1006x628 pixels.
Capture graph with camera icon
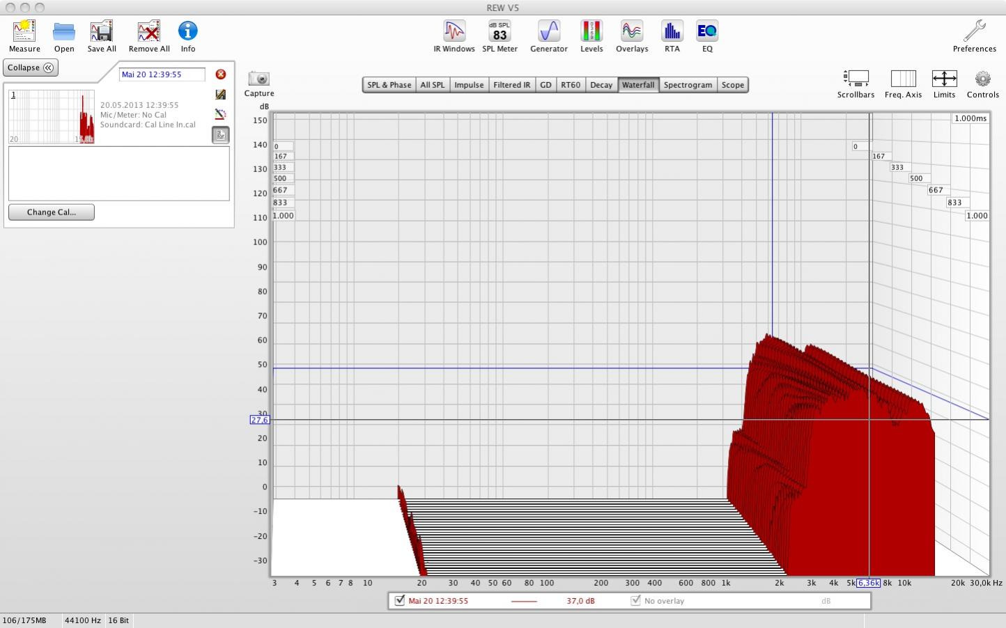[x=258, y=79]
